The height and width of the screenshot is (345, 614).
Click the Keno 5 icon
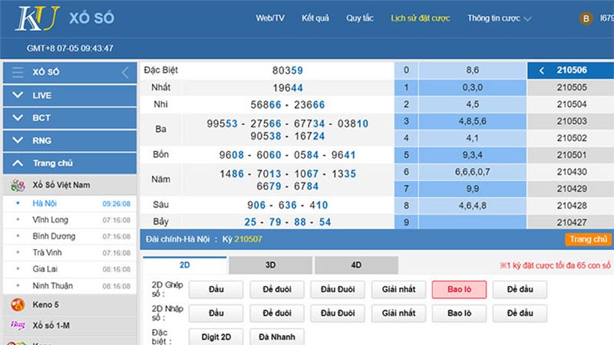click(18, 305)
